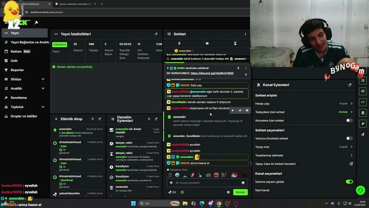Open chat settings gear icon
The height and width of the screenshot is (208, 369).
[x=228, y=192]
